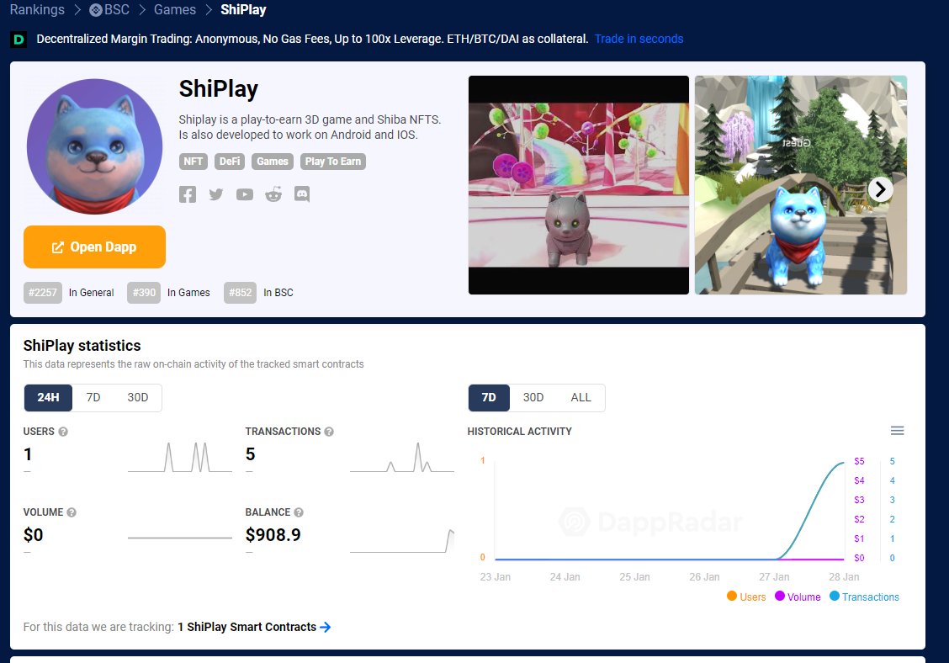
Task: Open the Games breadcrumb page
Action: click(174, 10)
